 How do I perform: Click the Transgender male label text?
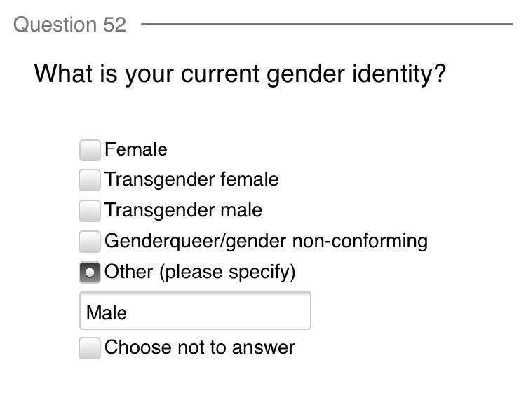click(x=183, y=210)
